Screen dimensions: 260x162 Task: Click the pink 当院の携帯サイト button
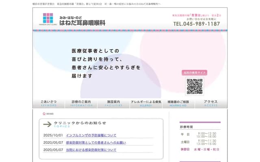pyautogui.click(x=194, y=72)
